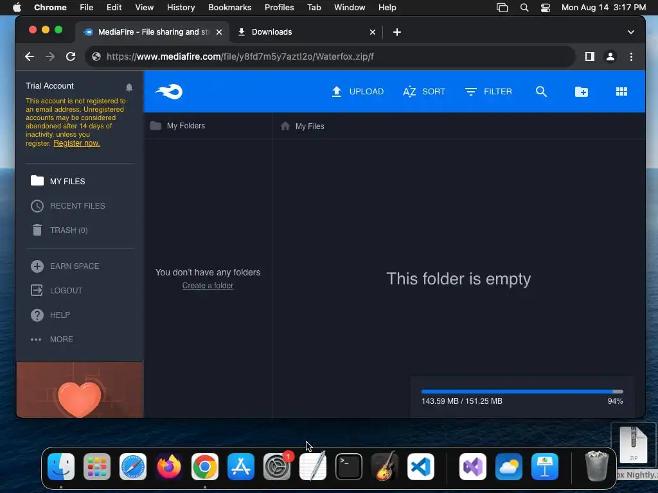Click the MediaFire flame logo

169,91
